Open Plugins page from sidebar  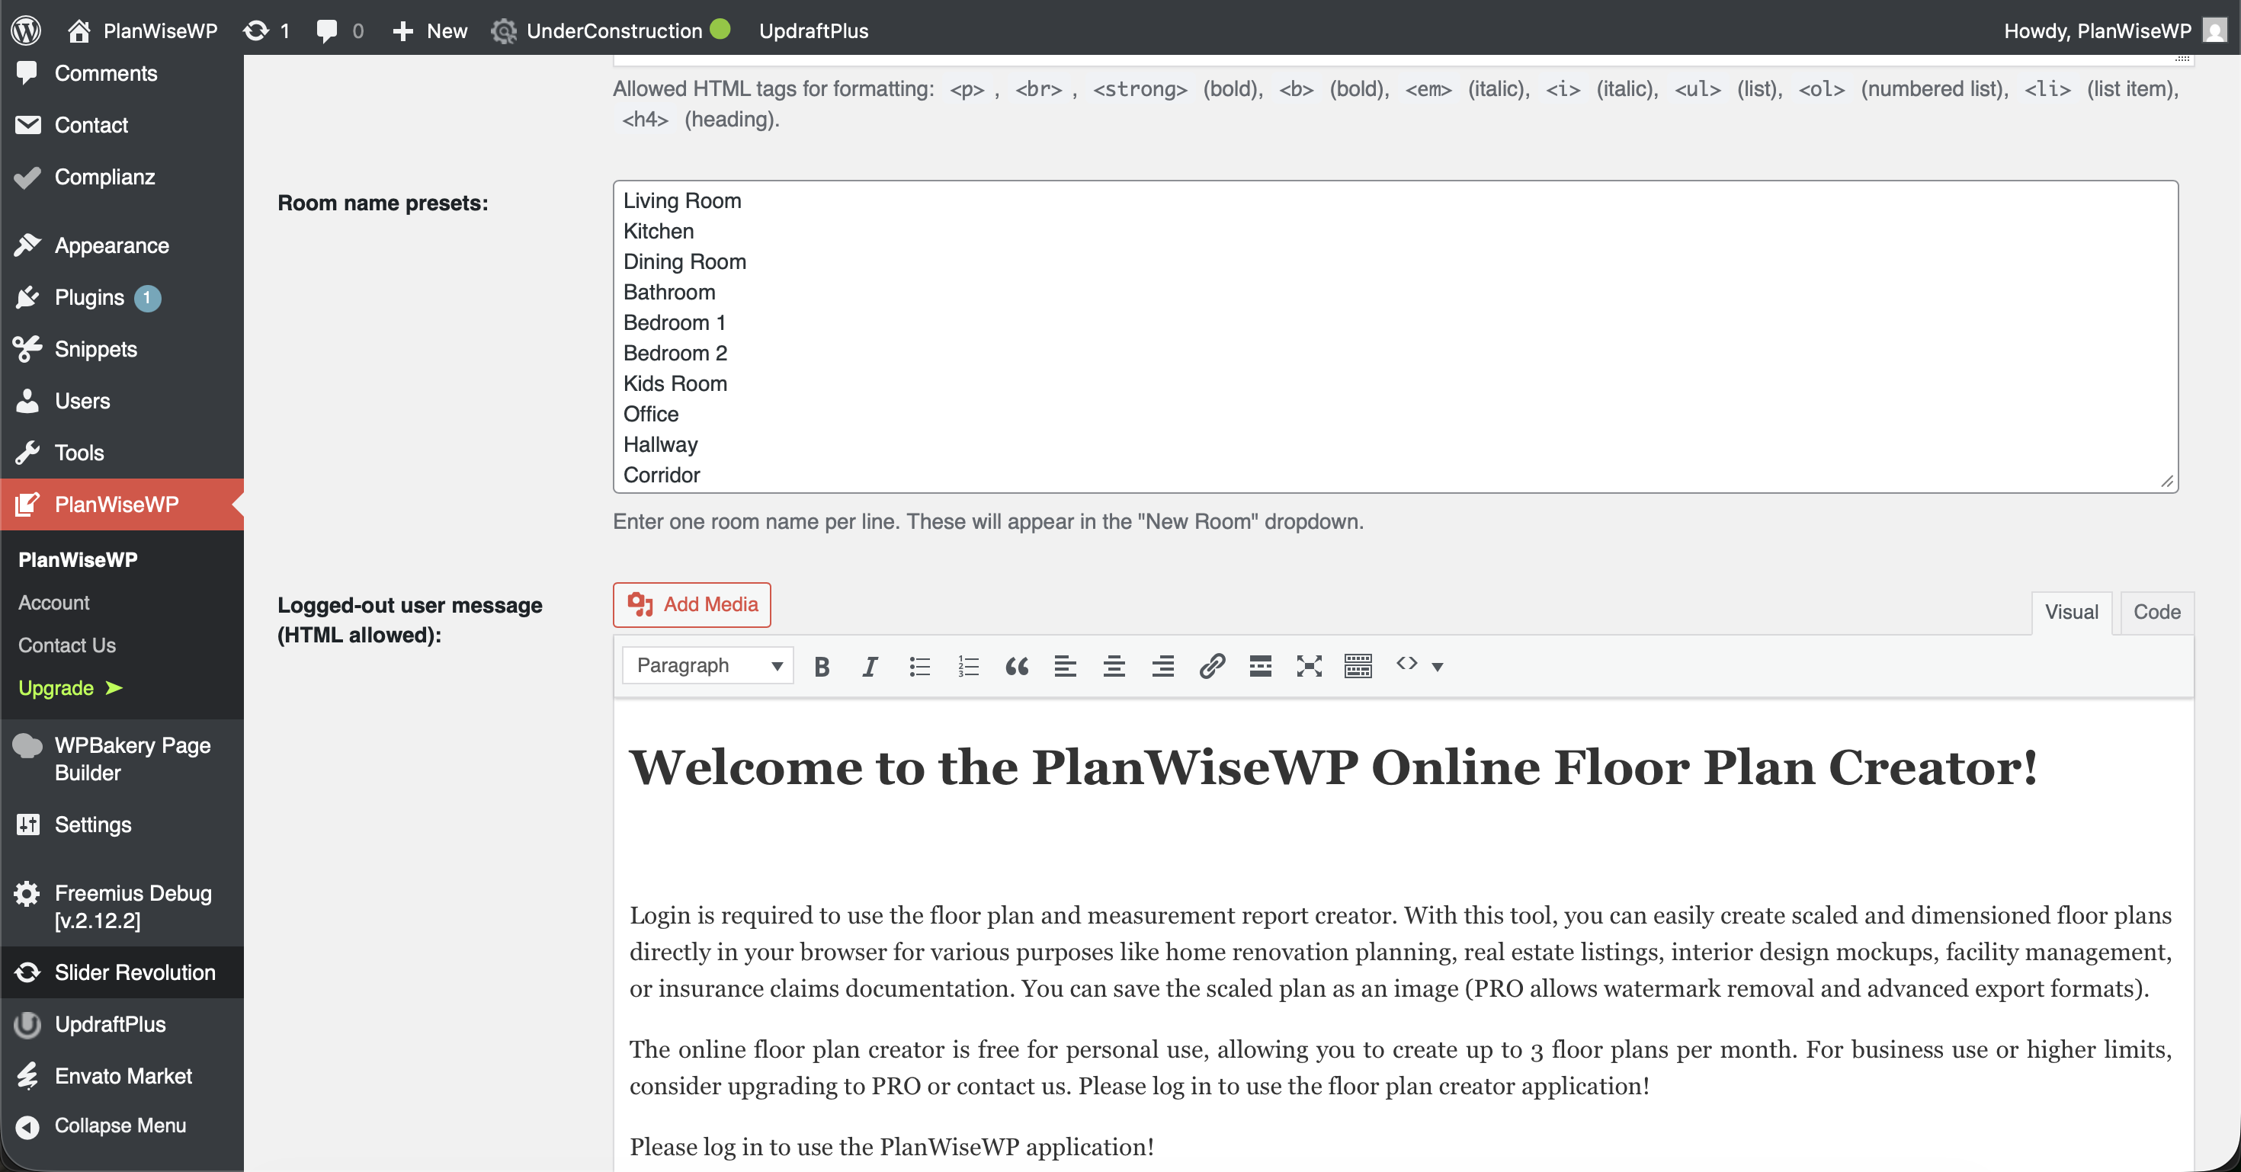(88, 297)
